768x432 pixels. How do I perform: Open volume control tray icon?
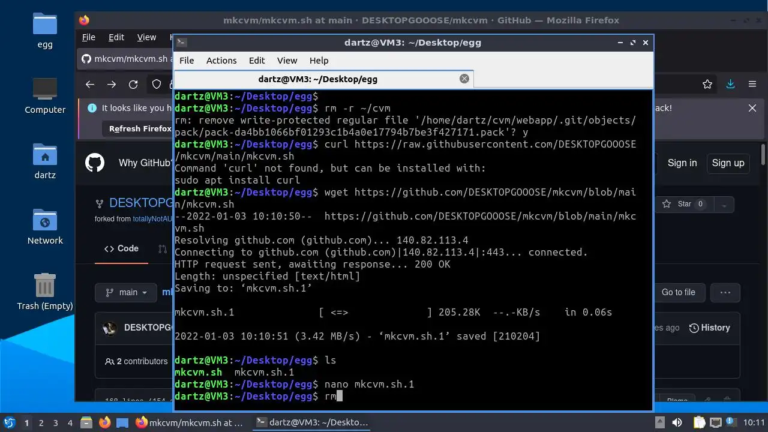(x=677, y=422)
